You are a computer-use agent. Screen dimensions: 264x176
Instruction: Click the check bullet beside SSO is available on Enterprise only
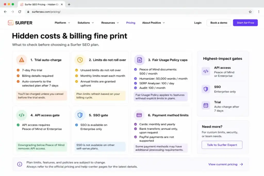pyautogui.click(x=76, y=125)
